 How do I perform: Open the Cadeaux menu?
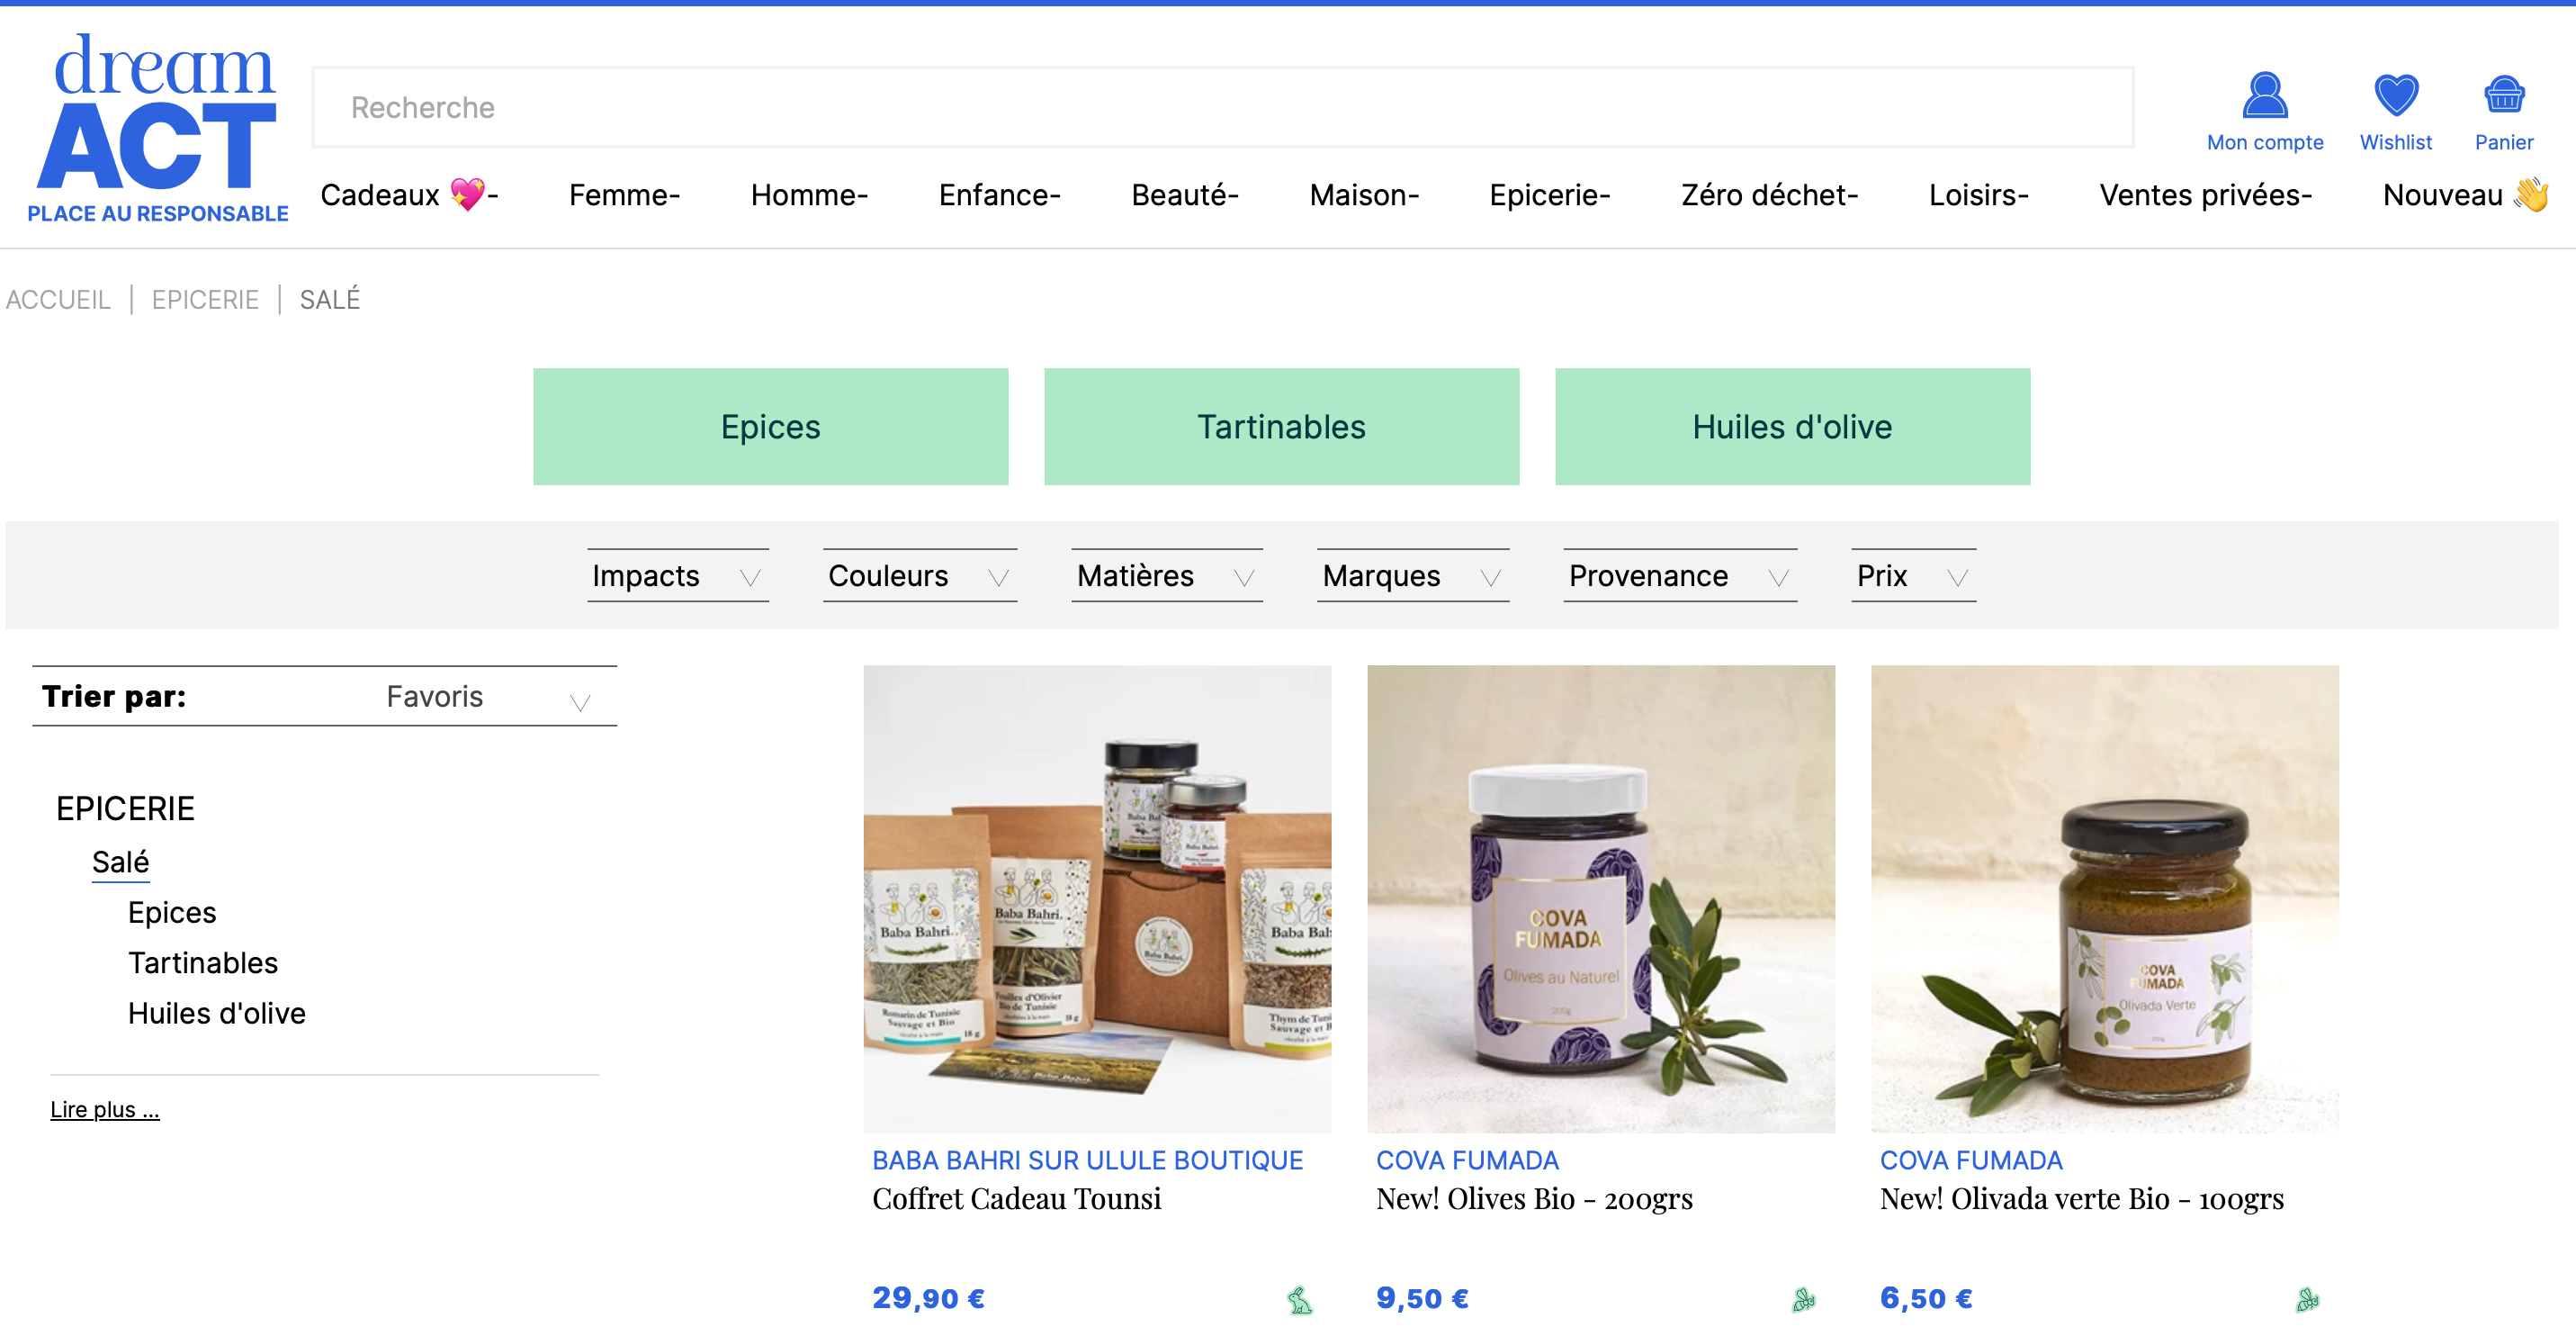(409, 194)
